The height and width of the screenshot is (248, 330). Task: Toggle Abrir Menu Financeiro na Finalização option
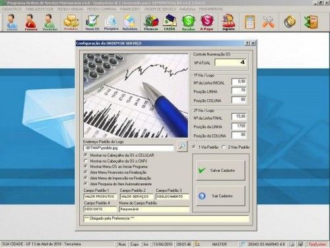(x=86, y=172)
